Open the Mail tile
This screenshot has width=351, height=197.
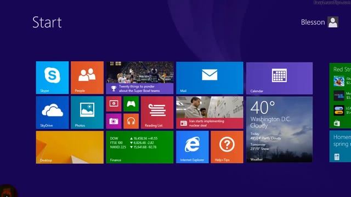pyautogui.click(x=210, y=78)
